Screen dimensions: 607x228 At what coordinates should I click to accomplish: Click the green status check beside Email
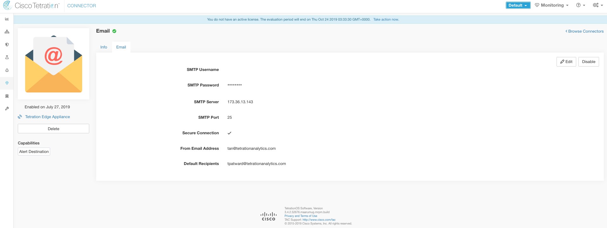click(114, 31)
